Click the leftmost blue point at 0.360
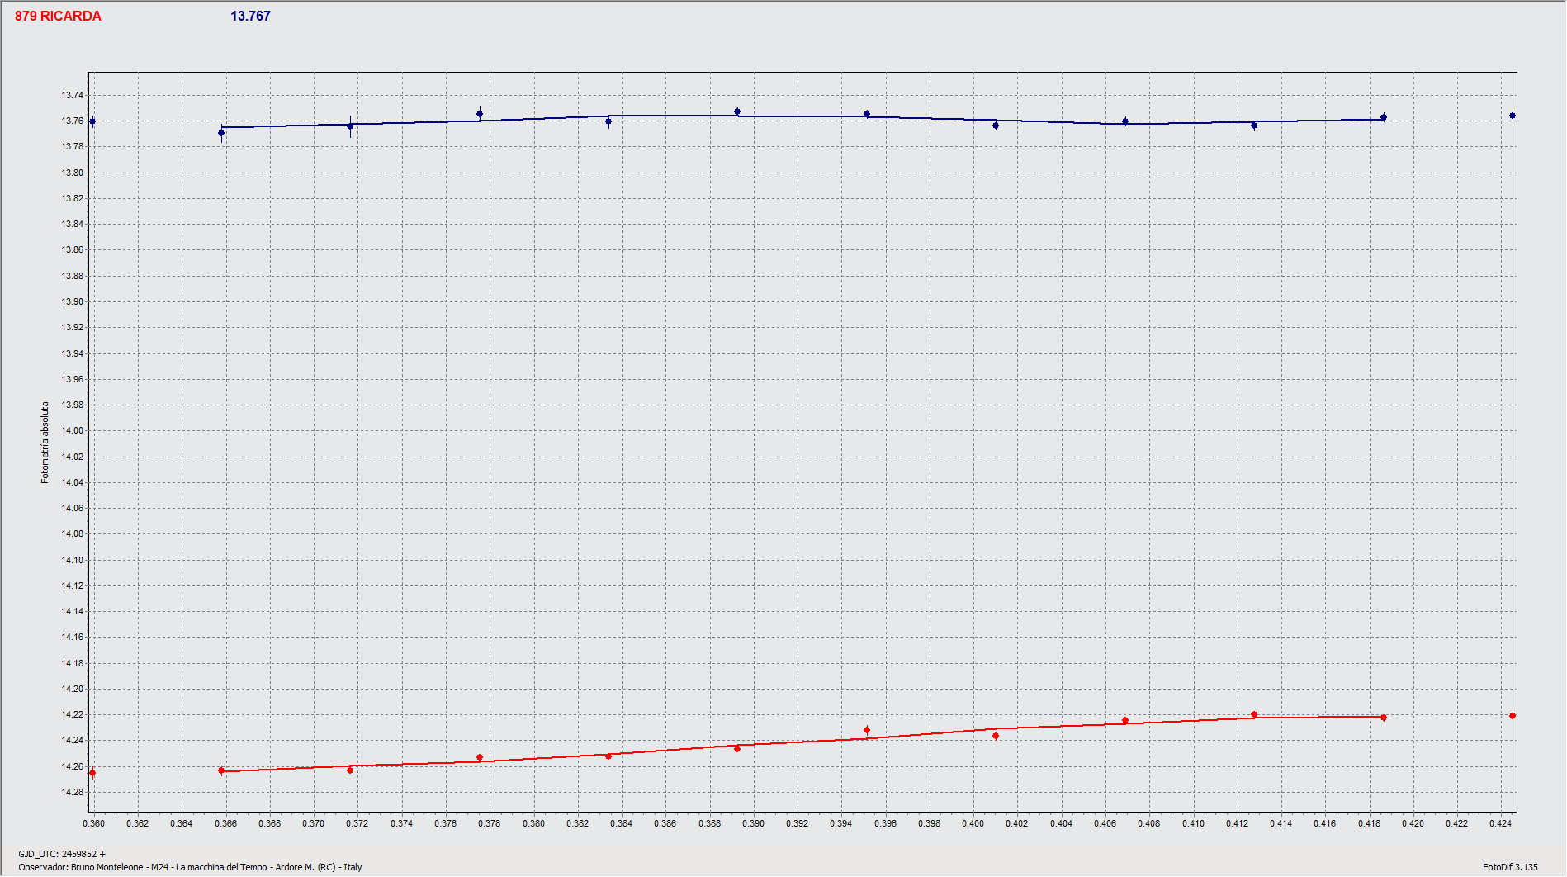Screen dimensions: 1567x877 click(x=92, y=121)
